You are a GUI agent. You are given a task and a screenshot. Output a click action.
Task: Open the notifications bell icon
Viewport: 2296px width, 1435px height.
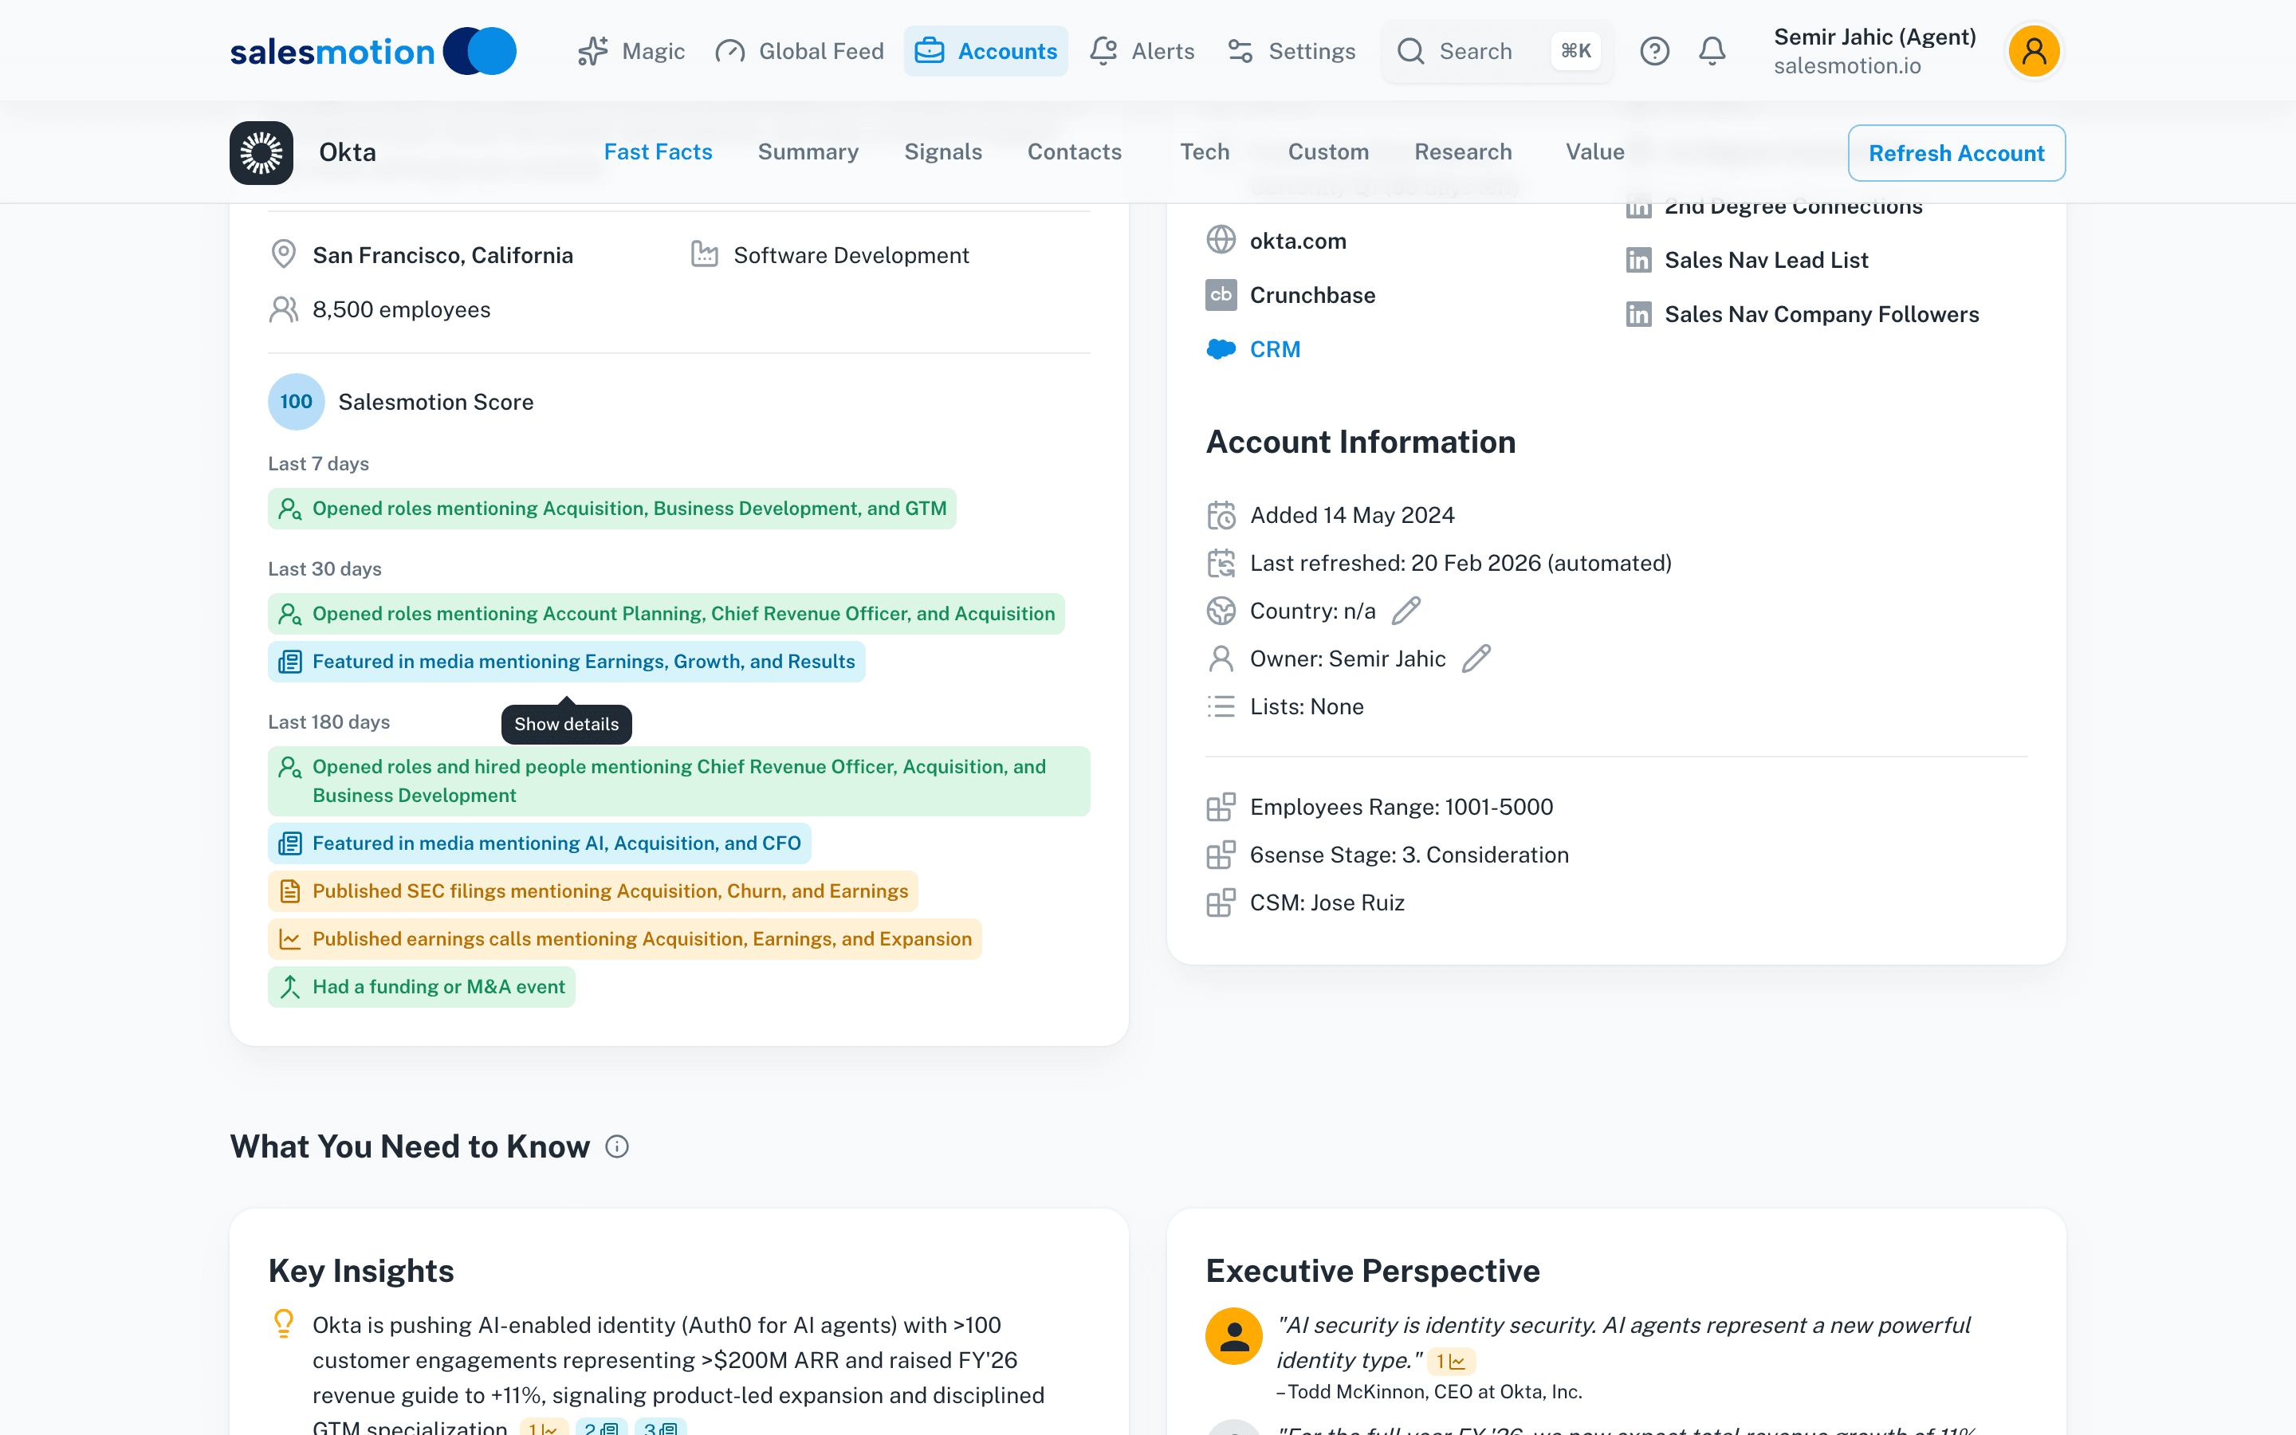[x=1712, y=51]
